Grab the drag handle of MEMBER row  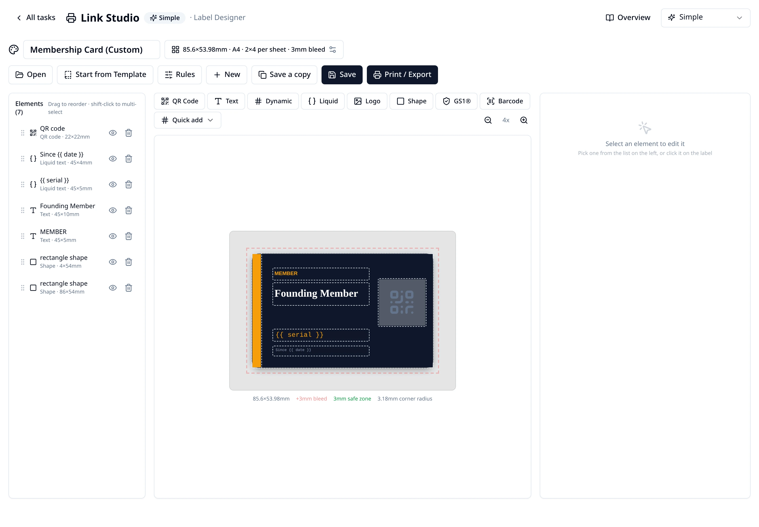pyautogui.click(x=22, y=236)
